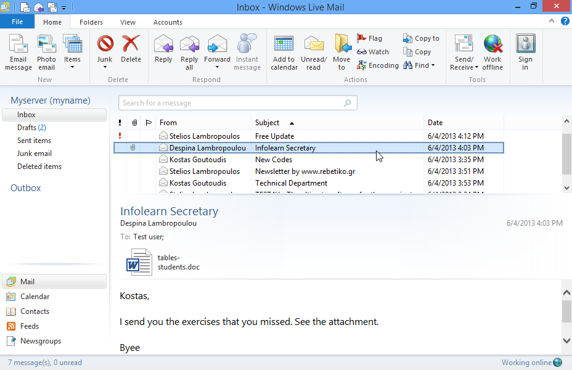Click the message list scroll up arrow
The image size is (572, 370).
(x=566, y=121)
